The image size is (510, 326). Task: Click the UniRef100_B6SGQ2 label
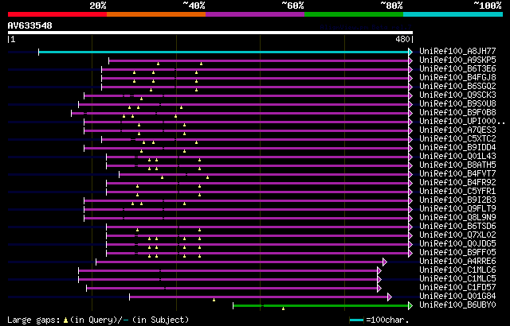[x=457, y=87]
